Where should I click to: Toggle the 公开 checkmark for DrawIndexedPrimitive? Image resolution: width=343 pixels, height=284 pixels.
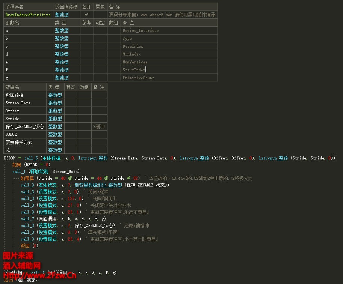(87, 15)
